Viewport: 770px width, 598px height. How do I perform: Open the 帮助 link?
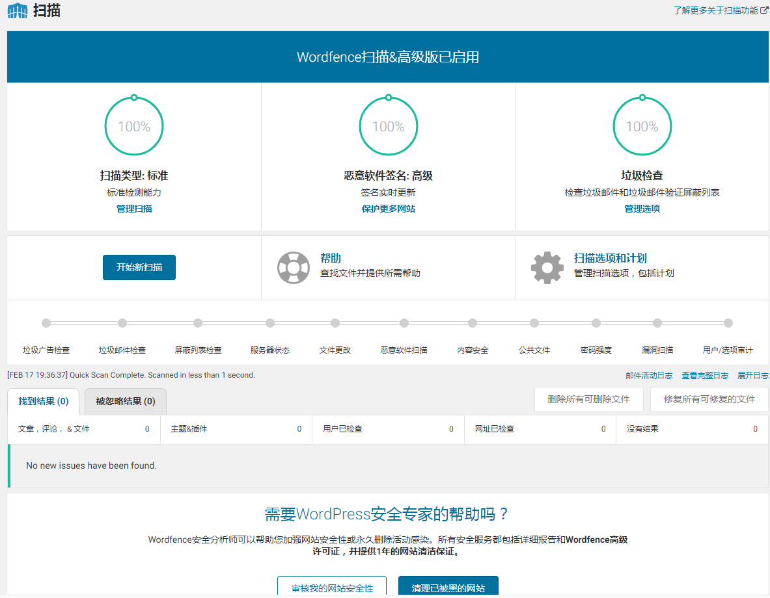coord(331,258)
